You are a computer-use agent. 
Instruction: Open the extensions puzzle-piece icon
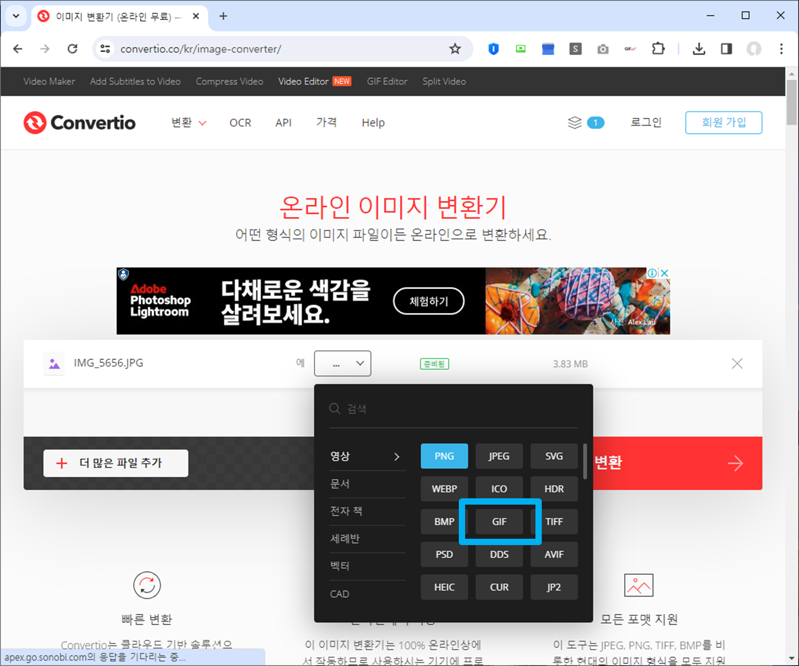(x=658, y=49)
